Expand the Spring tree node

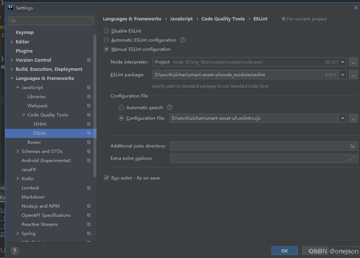point(18,234)
